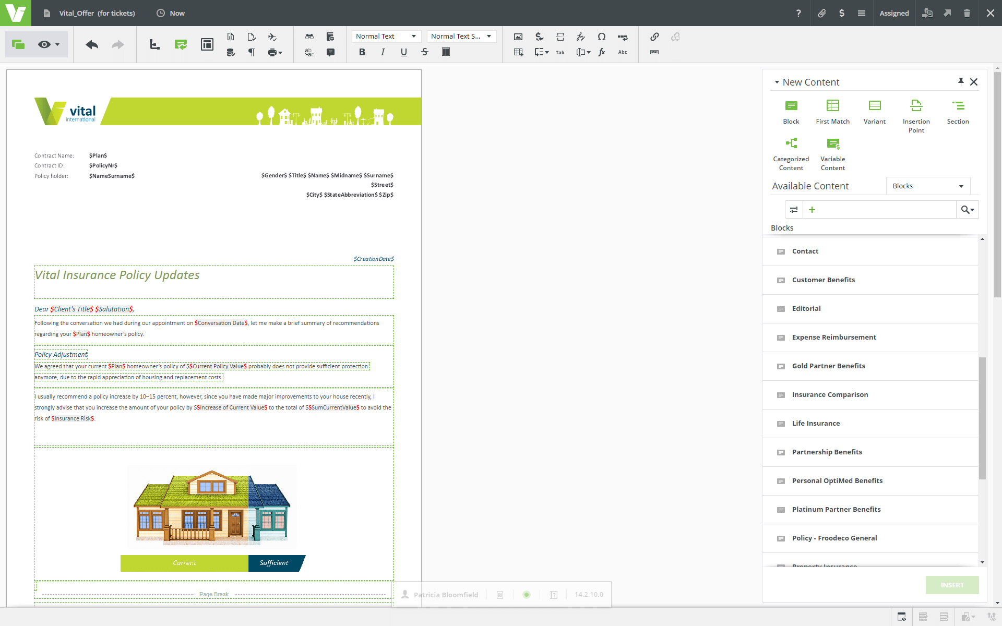Click the show formatting marks icon
This screenshot has width=1002, height=626.
(x=252, y=52)
